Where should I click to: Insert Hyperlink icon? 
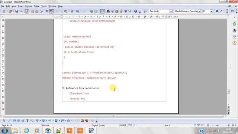[x=92, y=11]
